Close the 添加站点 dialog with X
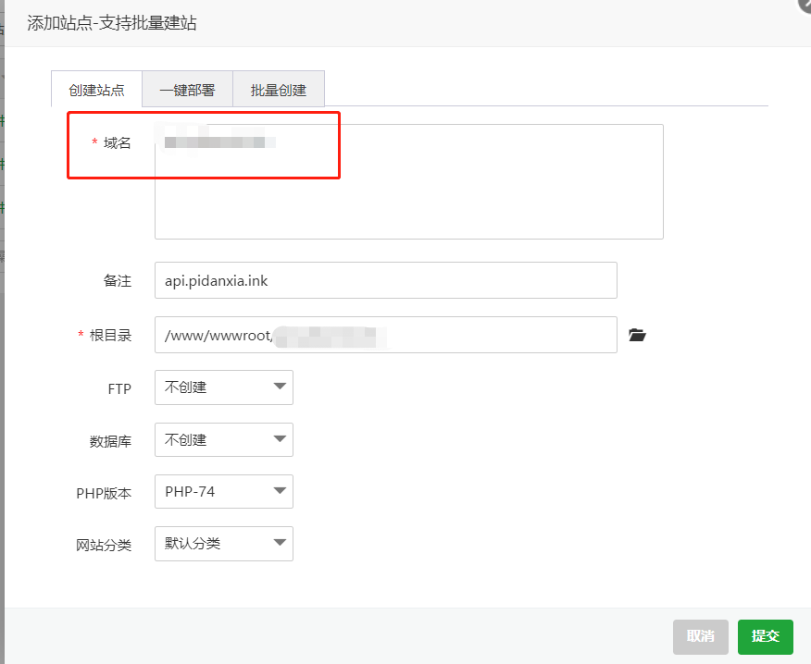Screen dimensions: 811x664 pos(805,5)
